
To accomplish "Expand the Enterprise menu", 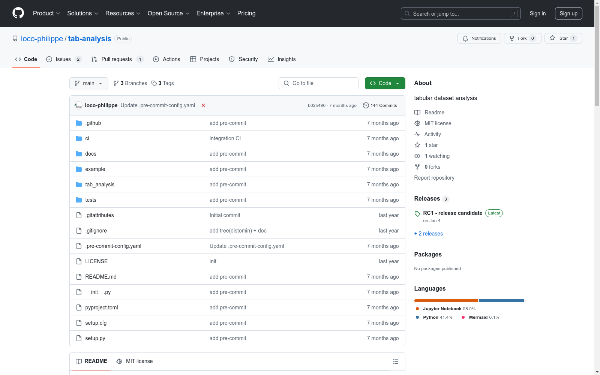I will pos(213,13).
